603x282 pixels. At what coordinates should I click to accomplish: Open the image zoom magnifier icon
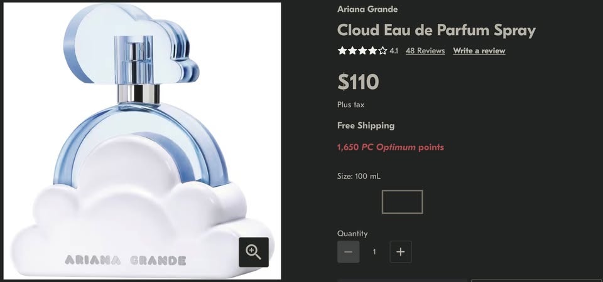(x=253, y=252)
